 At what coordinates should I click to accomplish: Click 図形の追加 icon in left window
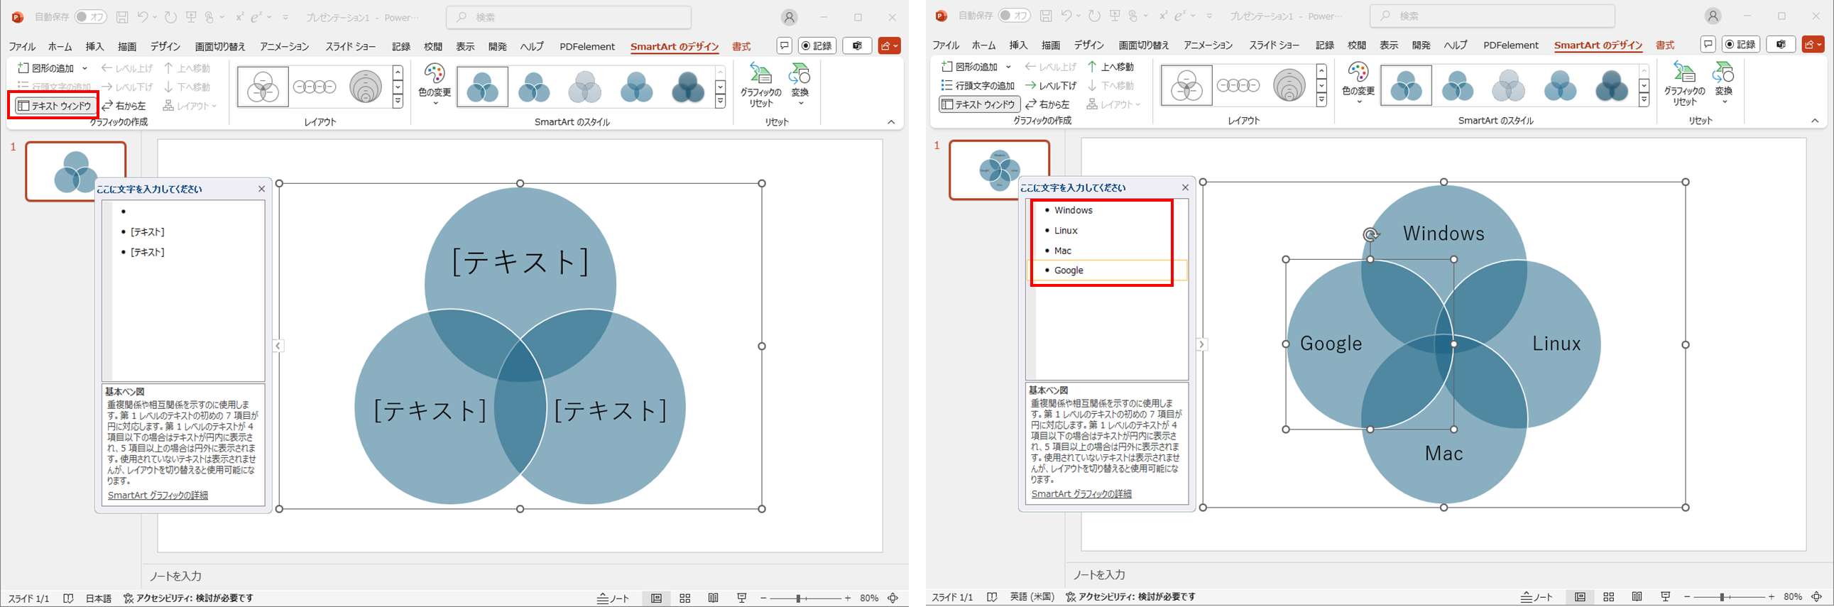[23, 68]
